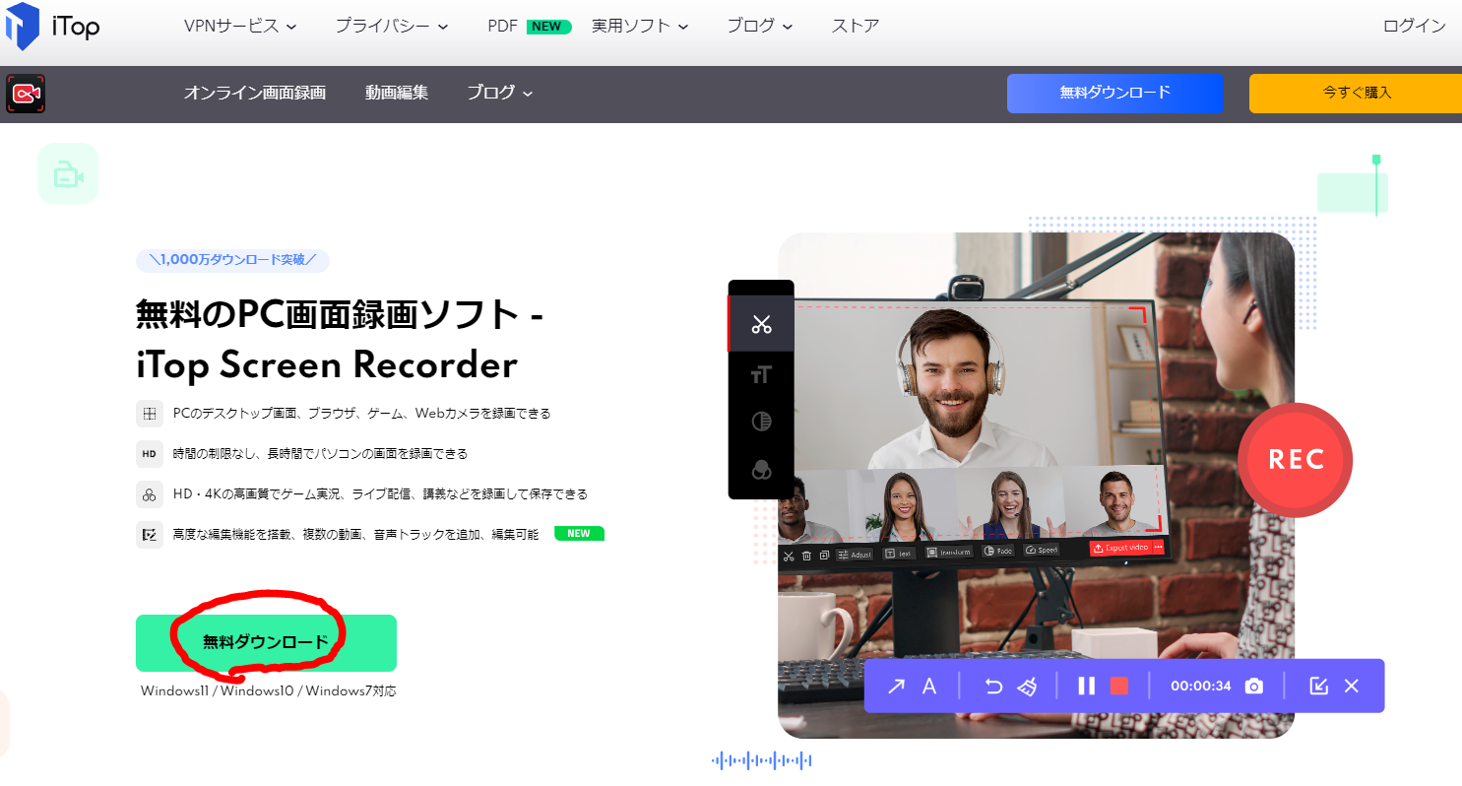Click the edit icon beside 高度な編集機能 line
The height and width of the screenshot is (786, 1462).
pyautogui.click(x=149, y=535)
